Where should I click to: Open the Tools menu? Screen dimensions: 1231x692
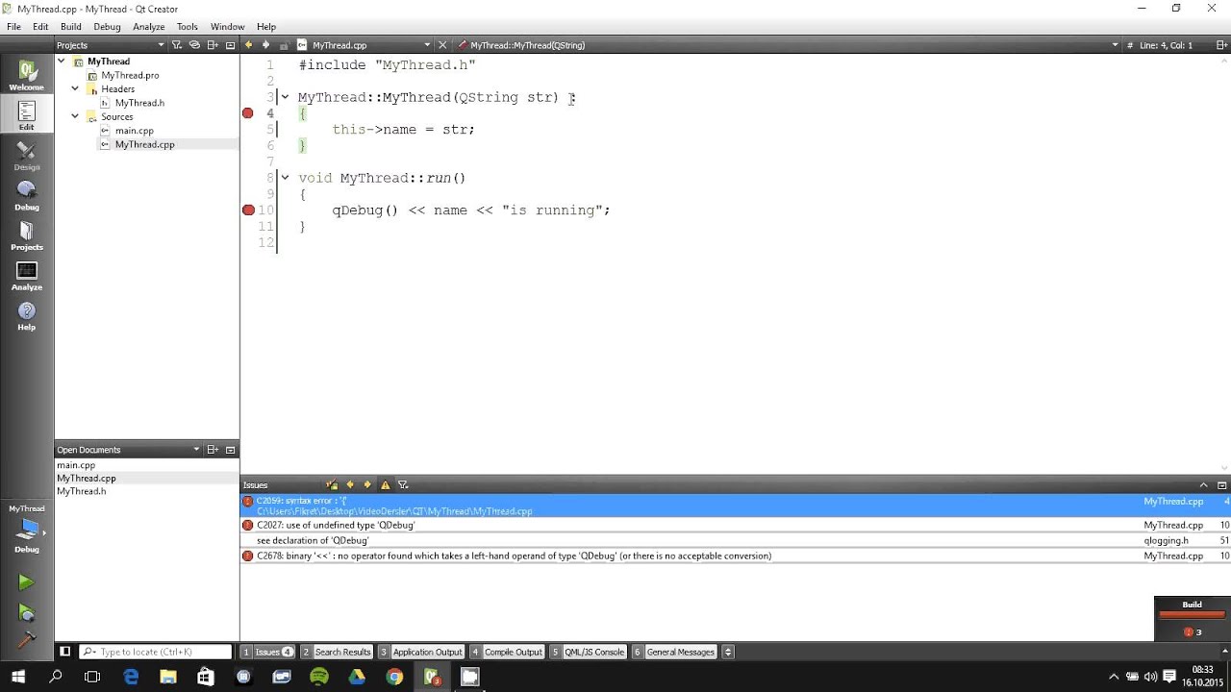pos(188,27)
